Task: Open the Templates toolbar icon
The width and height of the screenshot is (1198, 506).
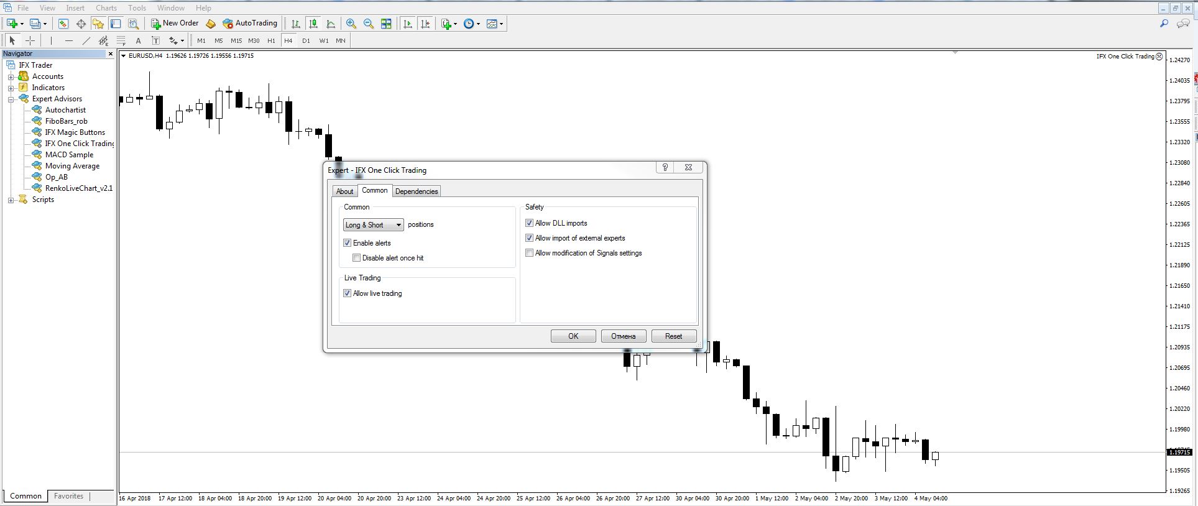Action: 492,24
